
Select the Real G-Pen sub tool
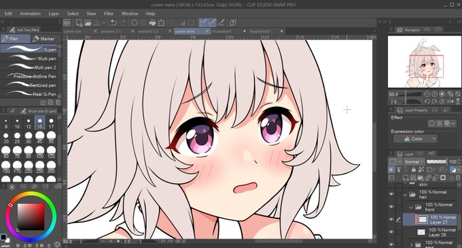pos(29,94)
